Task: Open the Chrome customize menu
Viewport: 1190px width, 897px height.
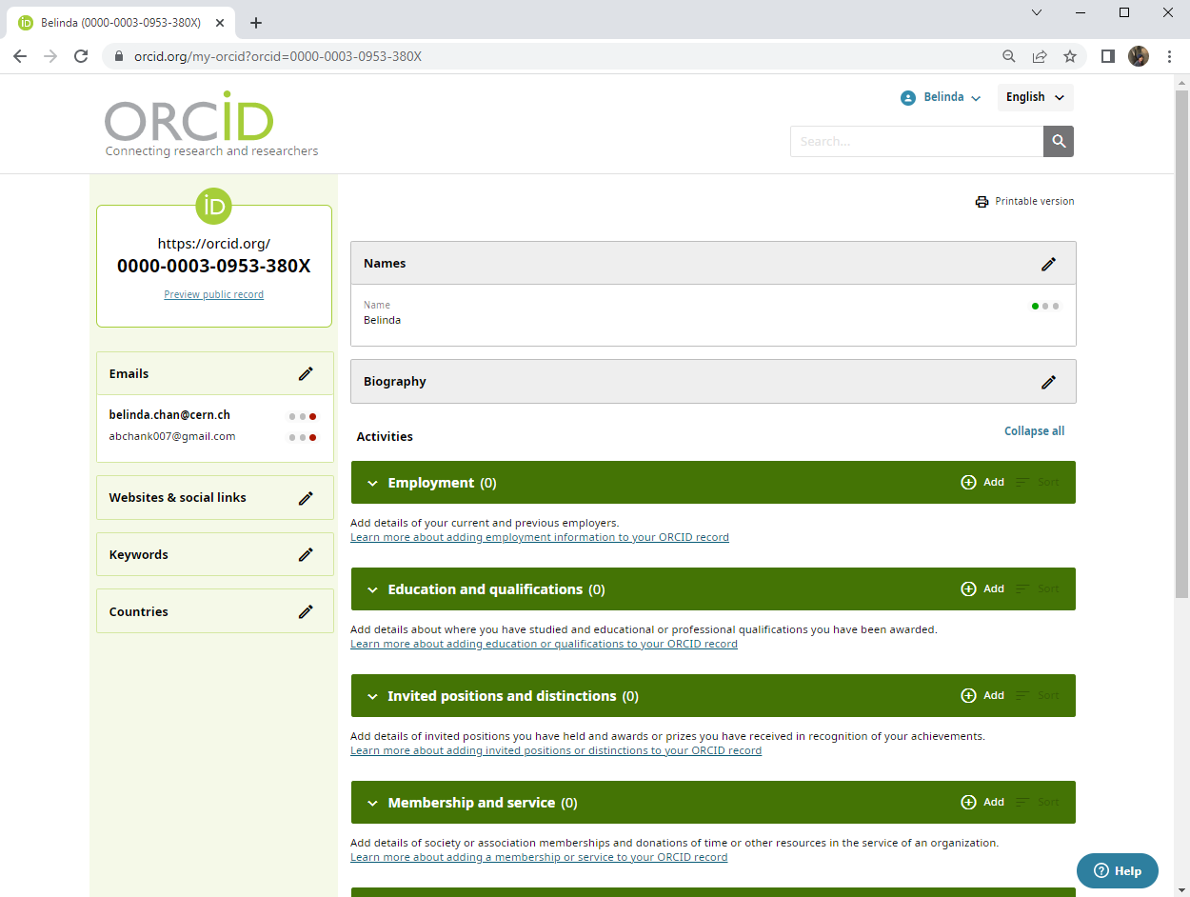Action: tap(1169, 56)
